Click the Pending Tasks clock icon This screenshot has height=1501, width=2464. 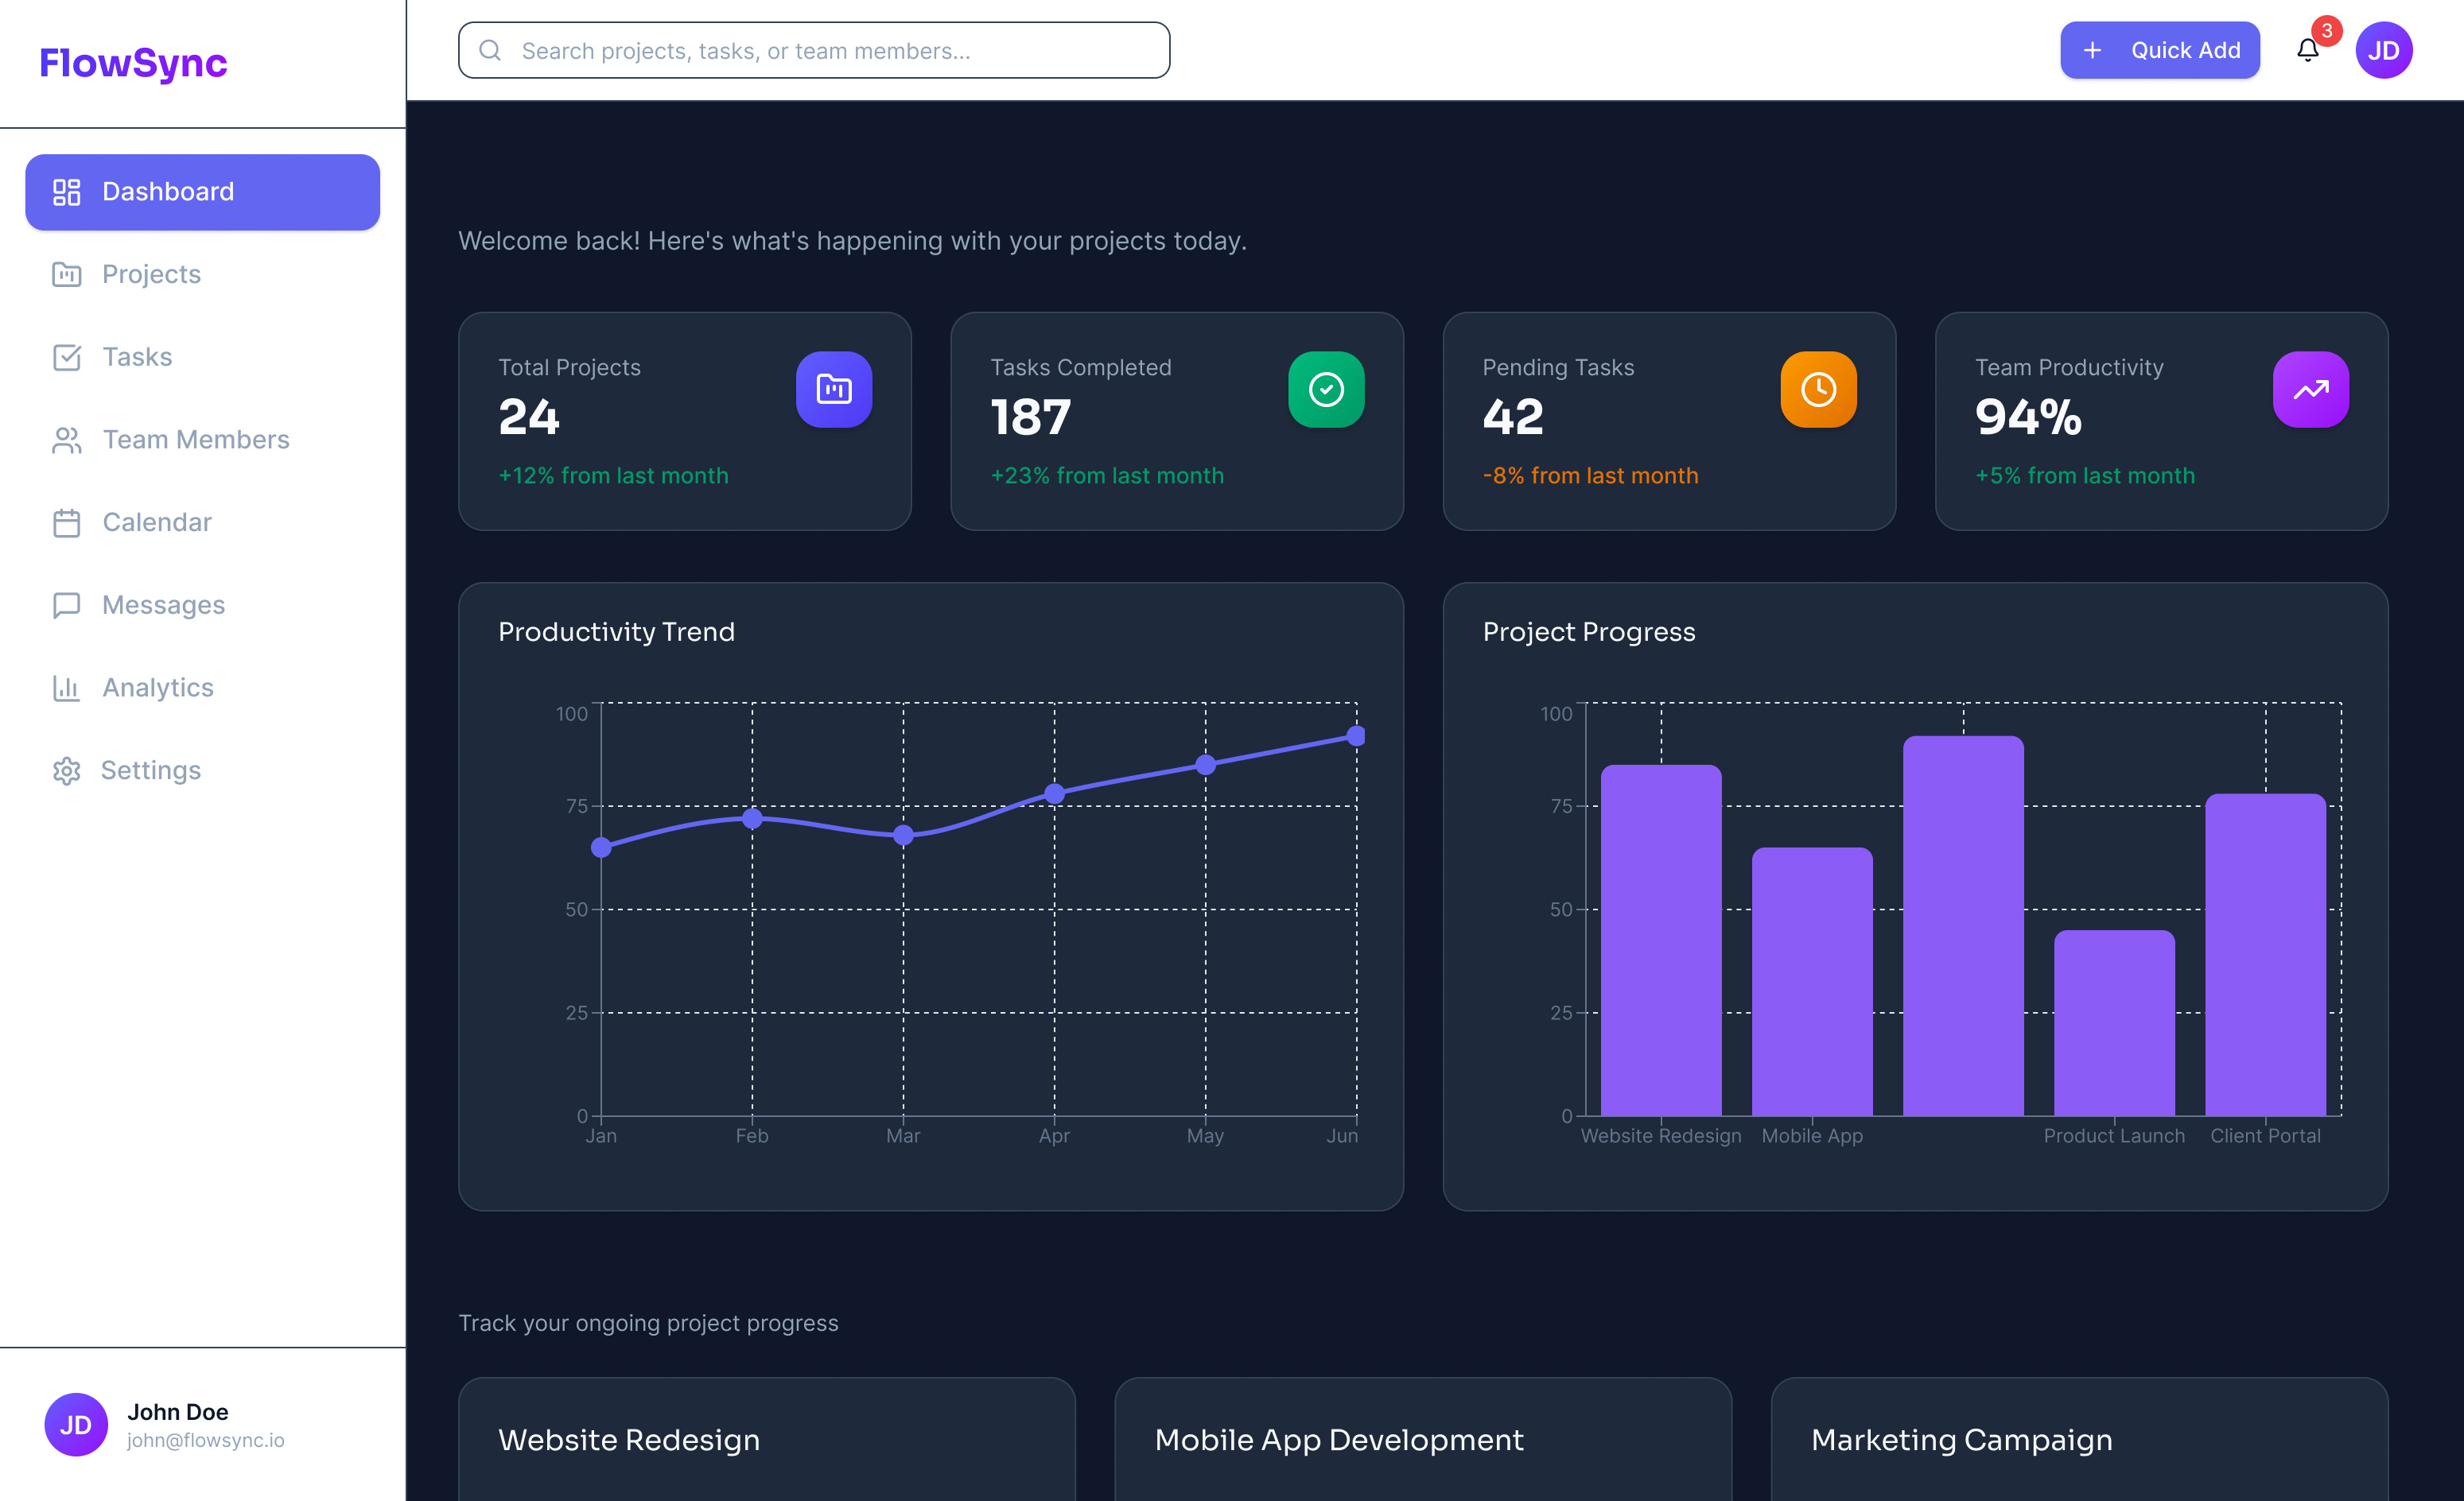click(1818, 390)
